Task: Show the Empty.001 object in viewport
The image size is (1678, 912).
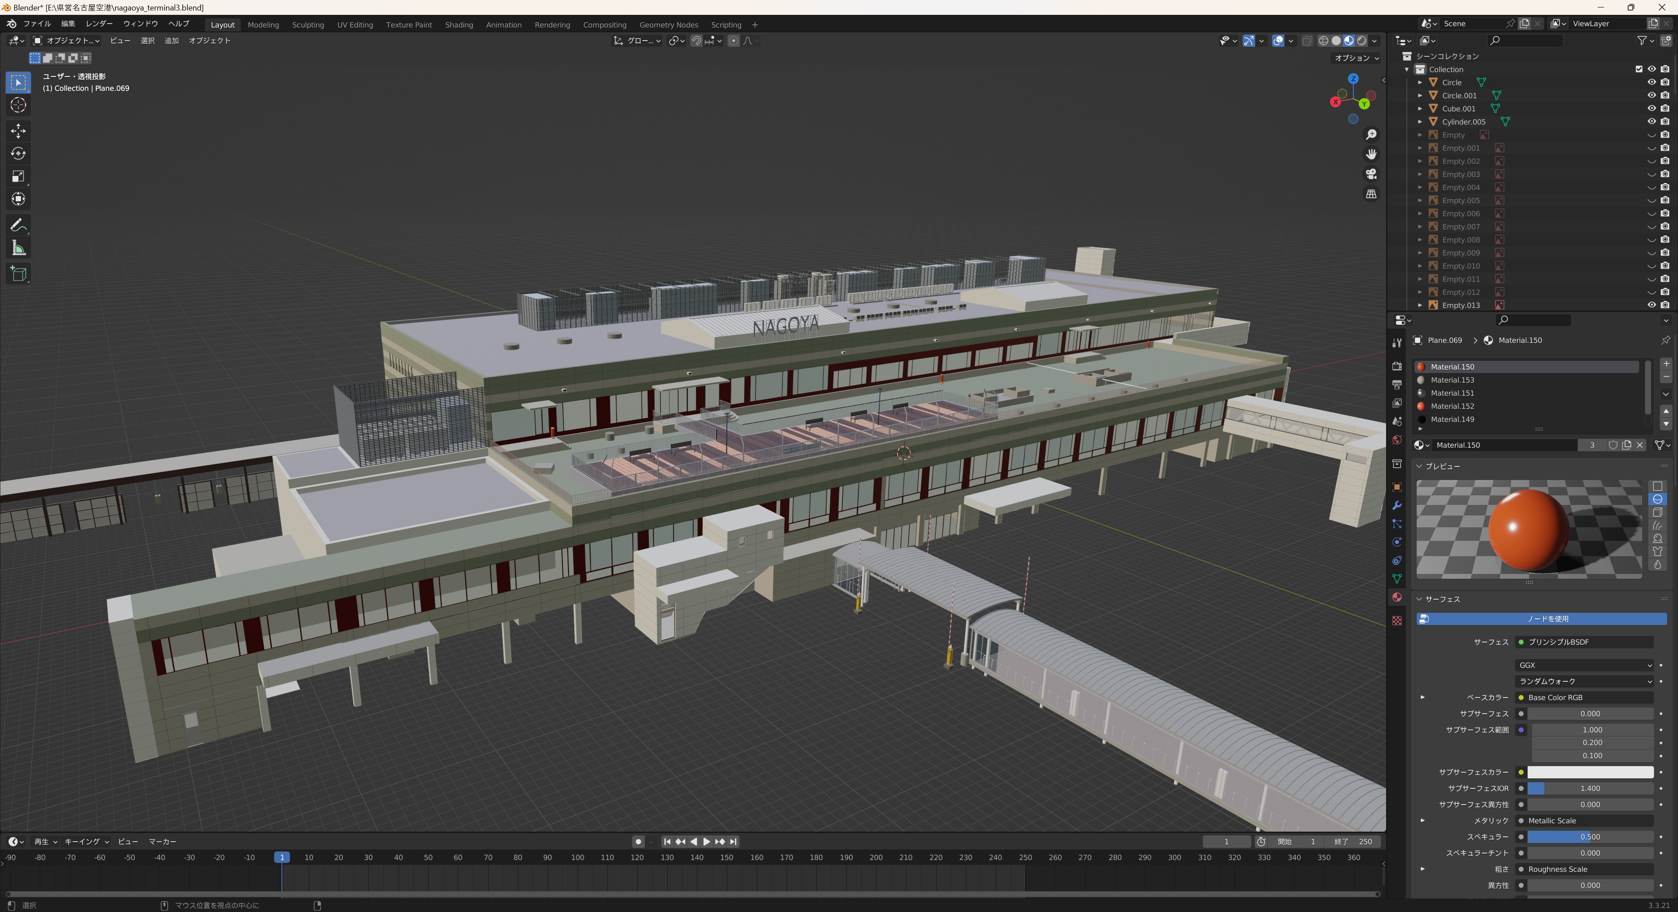Action: [1651, 148]
